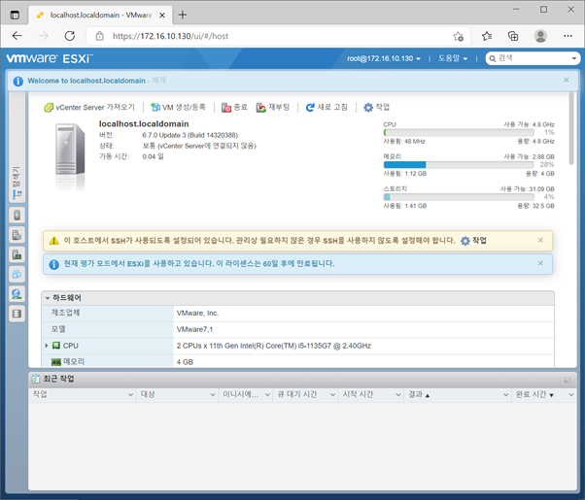Toggle recent tasks panel size icon
Screen dimensions: 585x500
568,380
